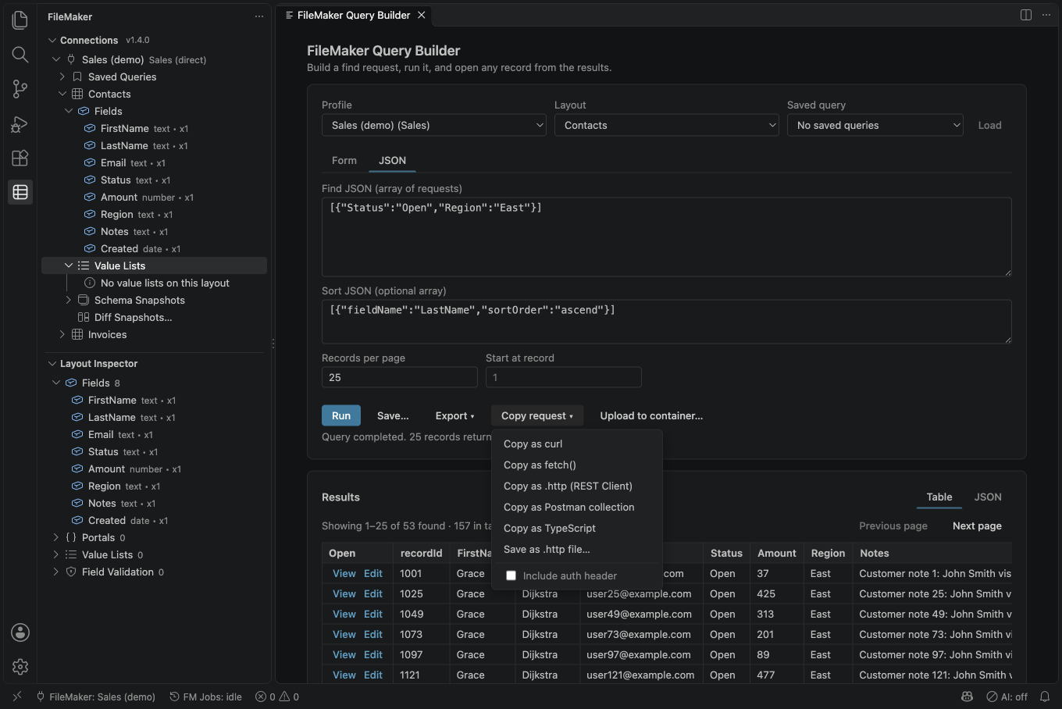Expand the Saved Queries tree node
This screenshot has height=709, width=1062.
[x=62, y=77]
